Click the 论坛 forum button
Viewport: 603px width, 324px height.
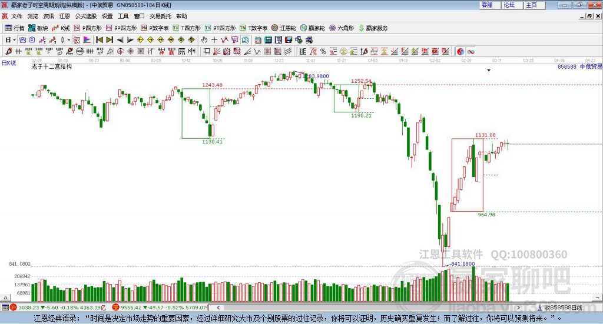pyautogui.click(x=512, y=5)
